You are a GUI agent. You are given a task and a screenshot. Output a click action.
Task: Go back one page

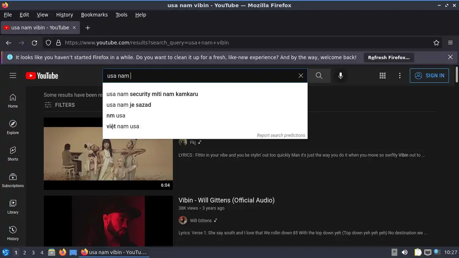[x=9, y=43]
